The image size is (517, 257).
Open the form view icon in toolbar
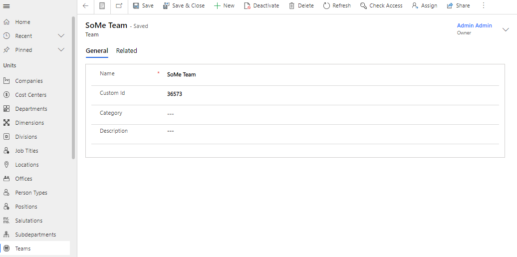(102, 6)
